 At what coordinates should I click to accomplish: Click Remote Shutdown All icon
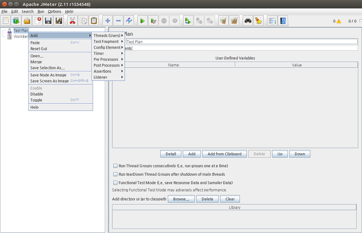click(209, 21)
